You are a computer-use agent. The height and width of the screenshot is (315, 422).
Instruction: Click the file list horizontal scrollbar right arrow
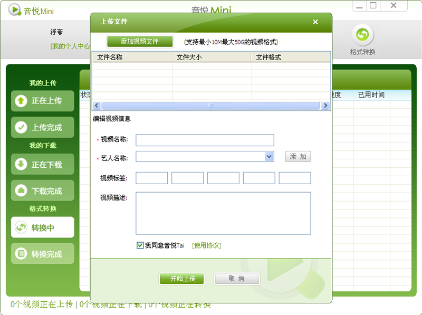pos(325,106)
